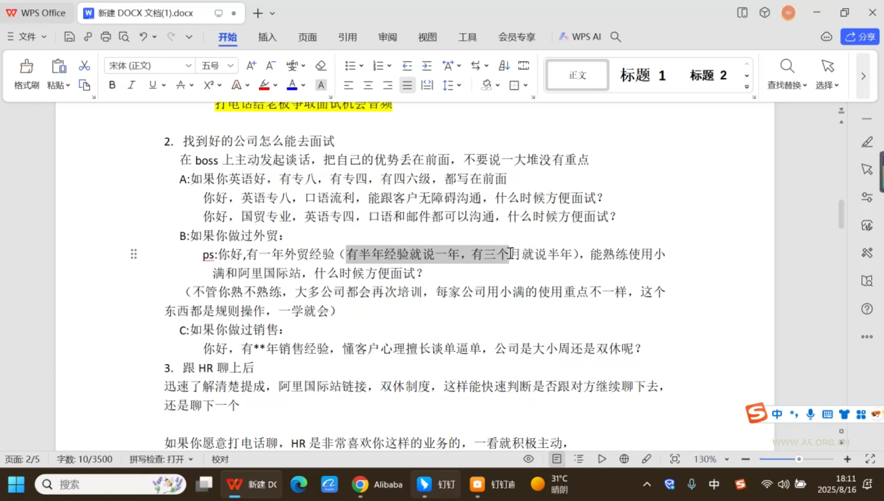Toggle center alignment button
Screen dimensions: 884x501
[x=368, y=85]
